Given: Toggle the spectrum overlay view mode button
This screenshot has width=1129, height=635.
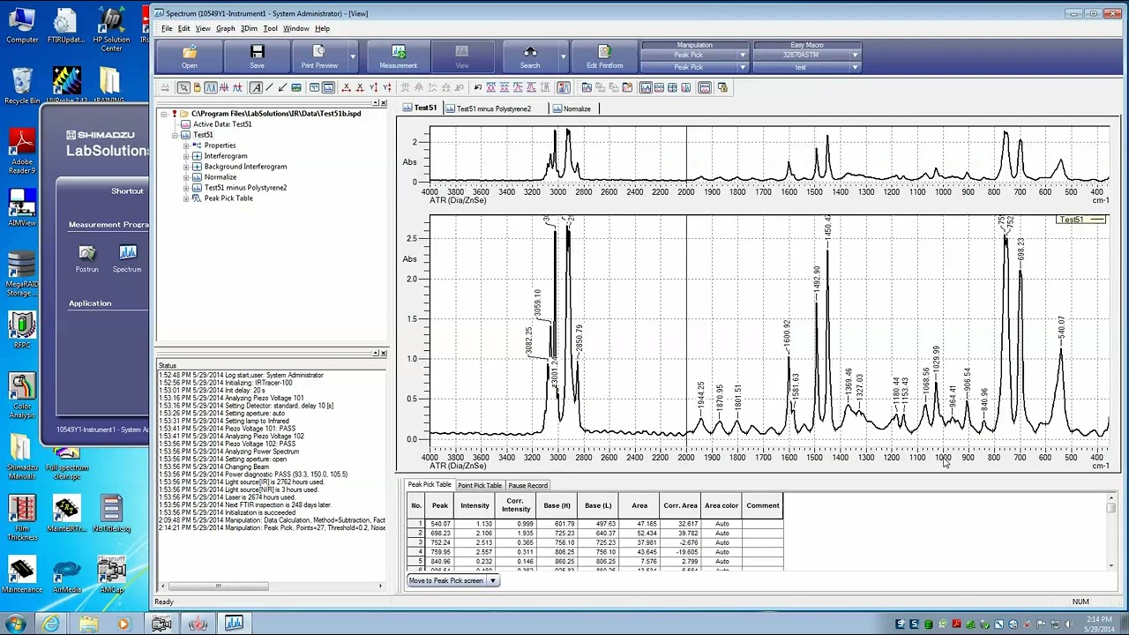Looking at the screenshot, I should [211, 87].
